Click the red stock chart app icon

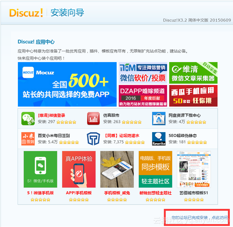coord(93,119)
